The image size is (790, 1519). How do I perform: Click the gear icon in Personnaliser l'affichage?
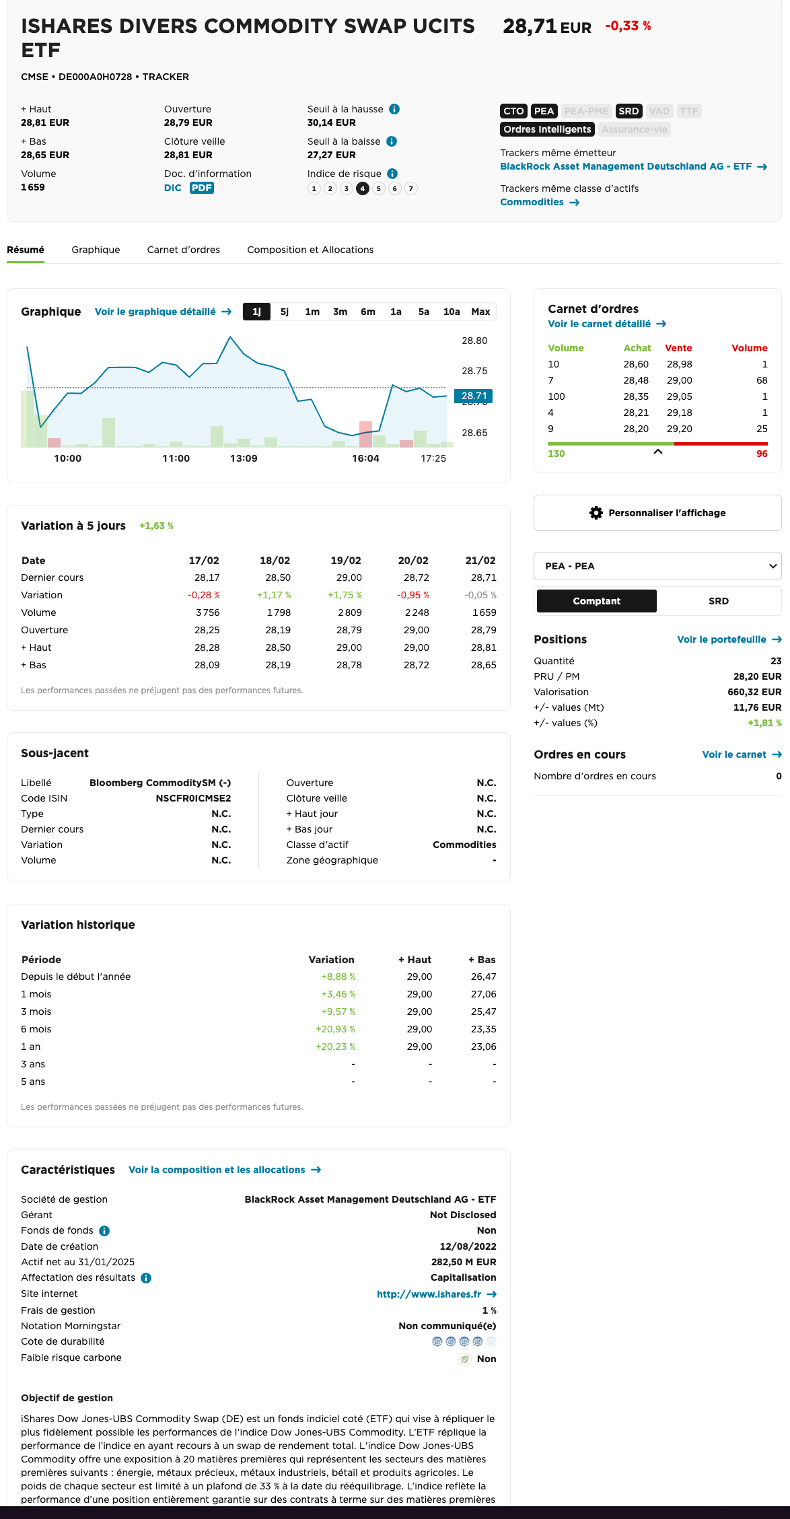[596, 513]
